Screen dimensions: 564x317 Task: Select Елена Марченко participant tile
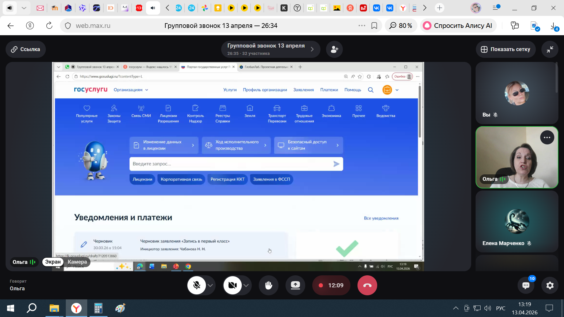click(517, 222)
